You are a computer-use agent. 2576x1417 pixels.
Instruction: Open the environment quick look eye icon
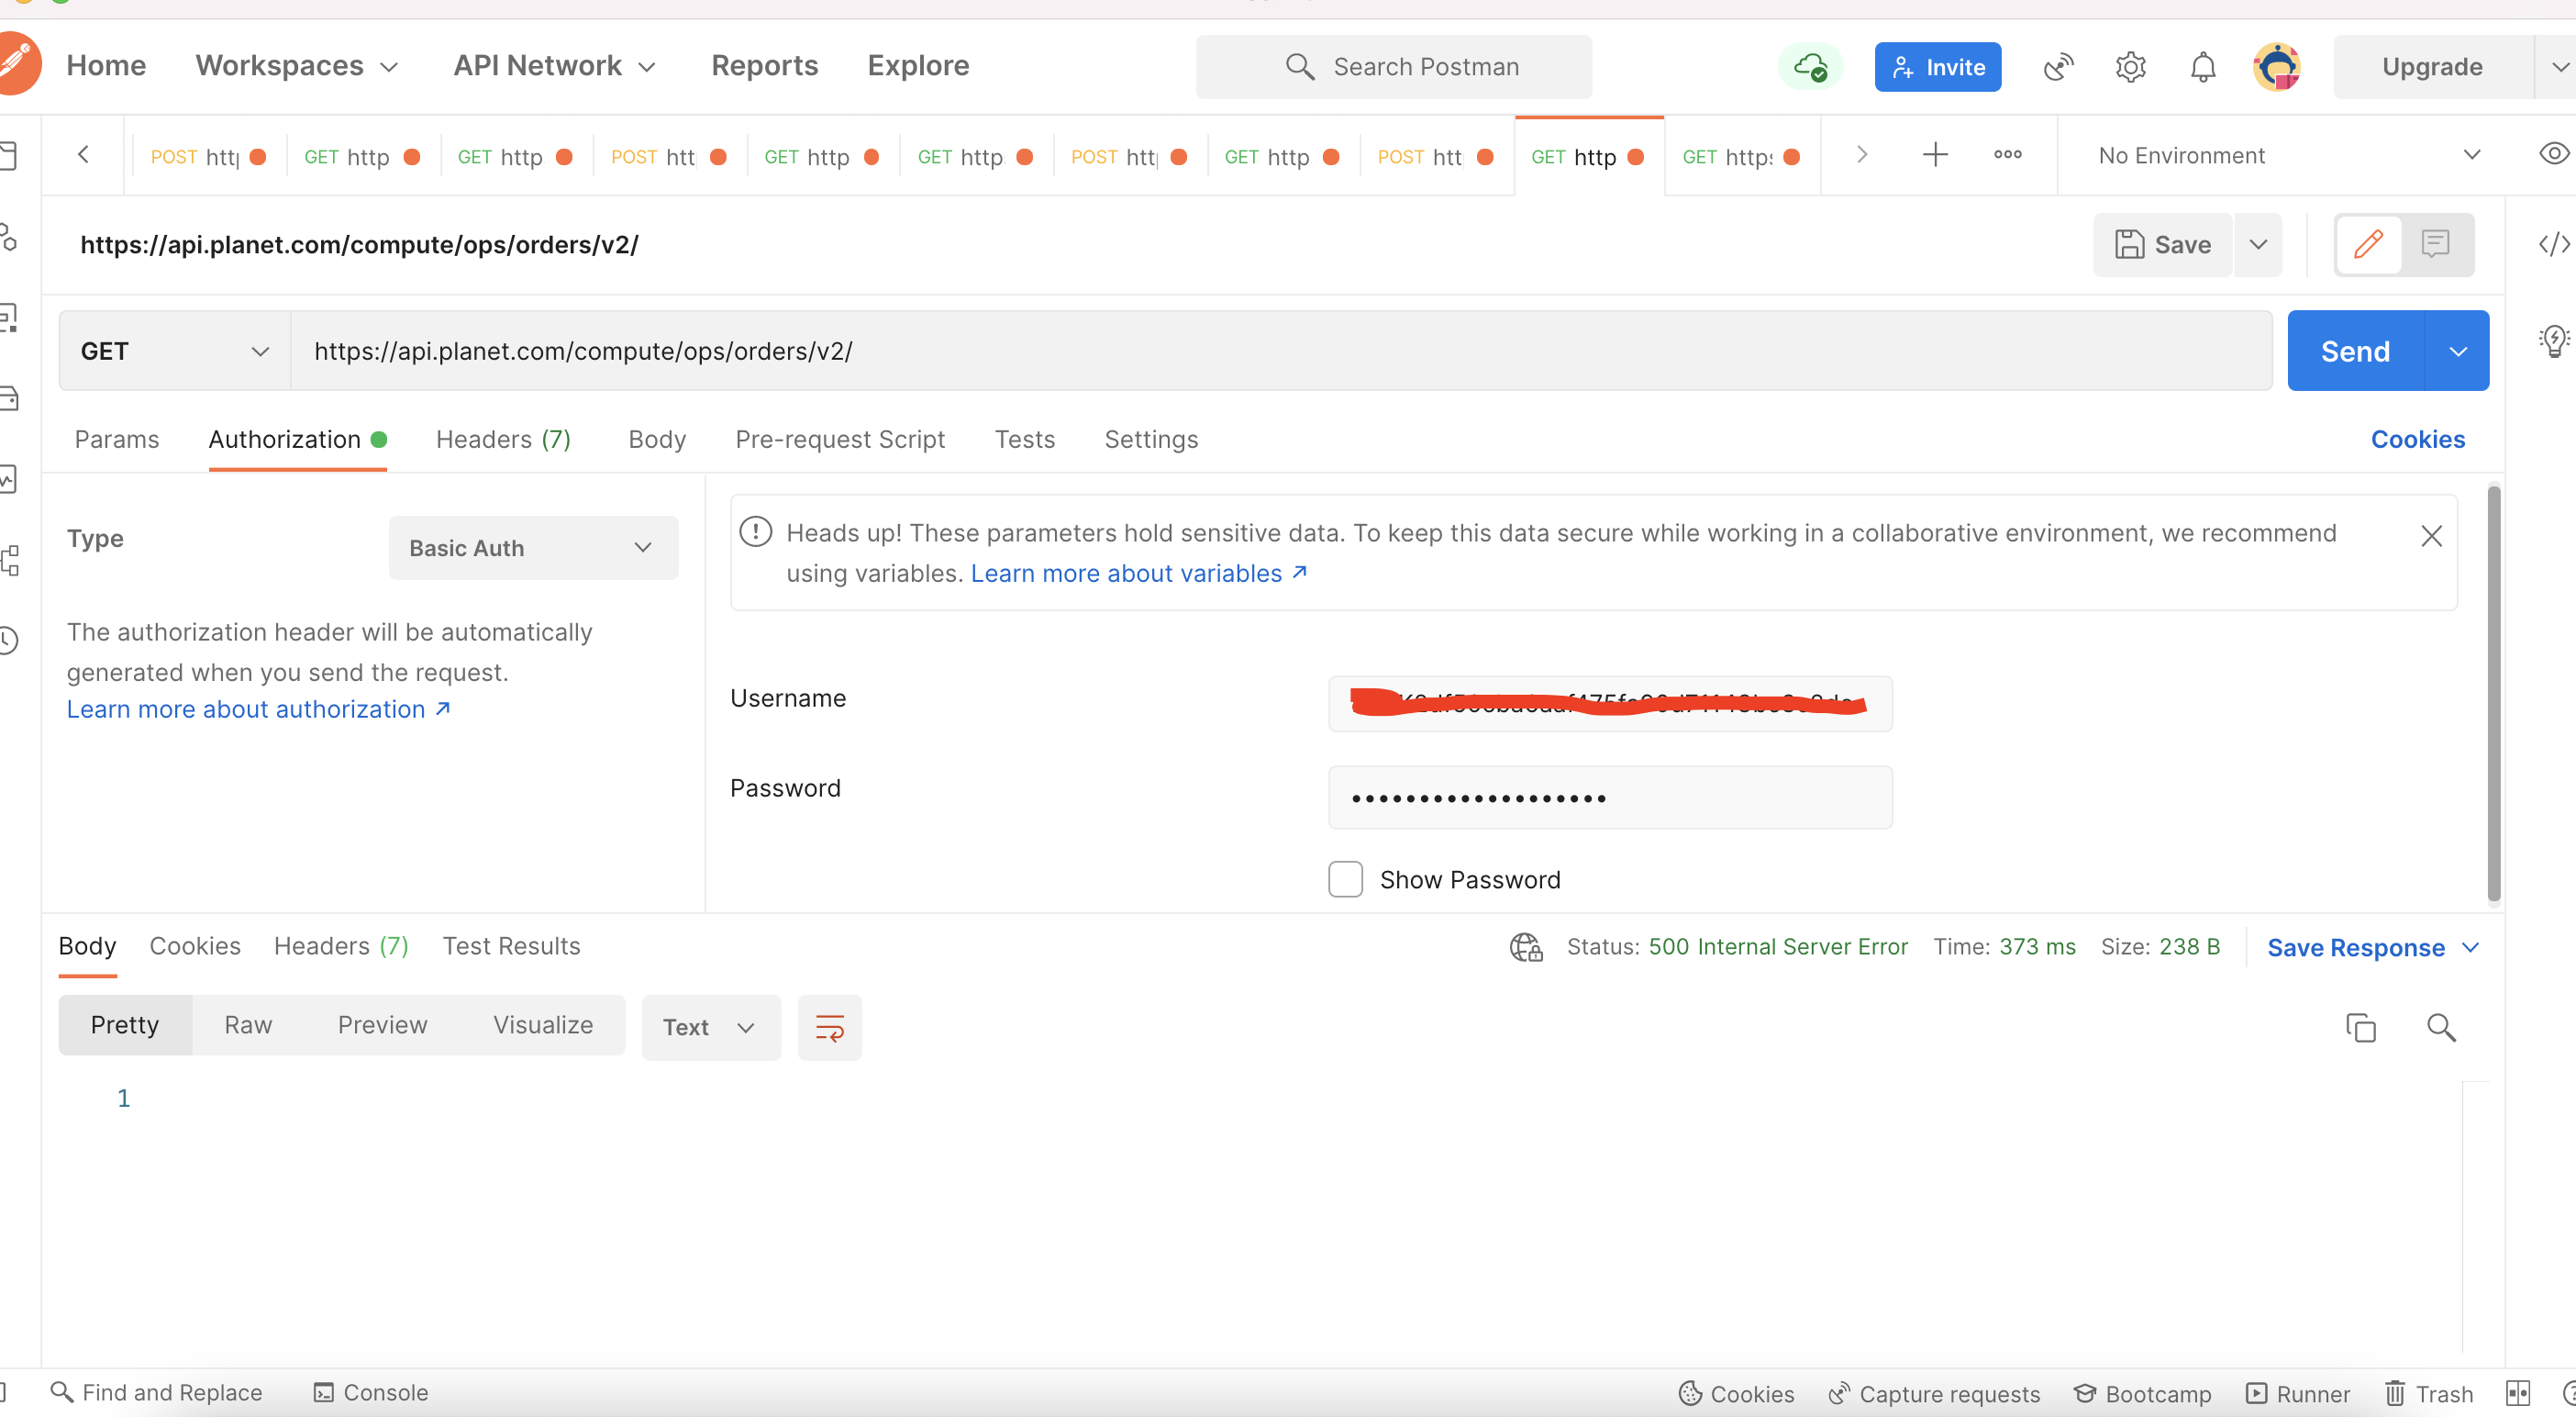click(2553, 154)
